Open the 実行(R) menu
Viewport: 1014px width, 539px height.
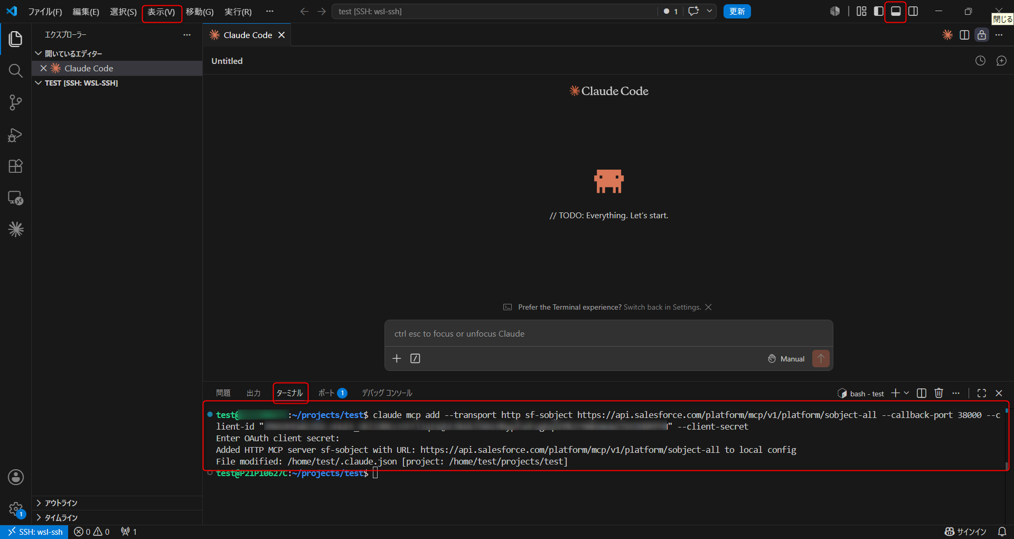[238, 12]
